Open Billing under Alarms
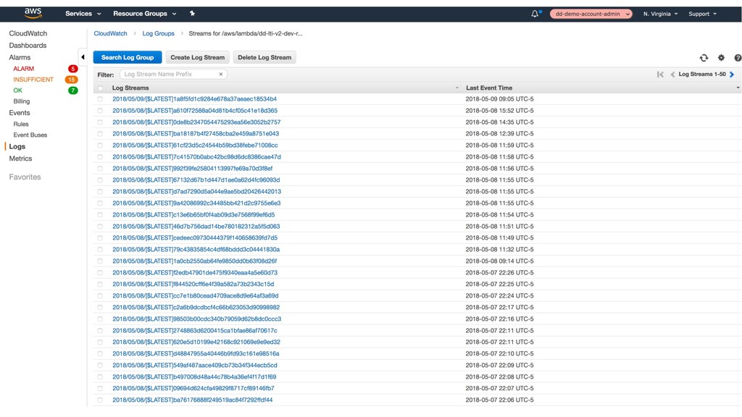The height and width of the screenshot is (417, 742). click(x=21, y=101)
